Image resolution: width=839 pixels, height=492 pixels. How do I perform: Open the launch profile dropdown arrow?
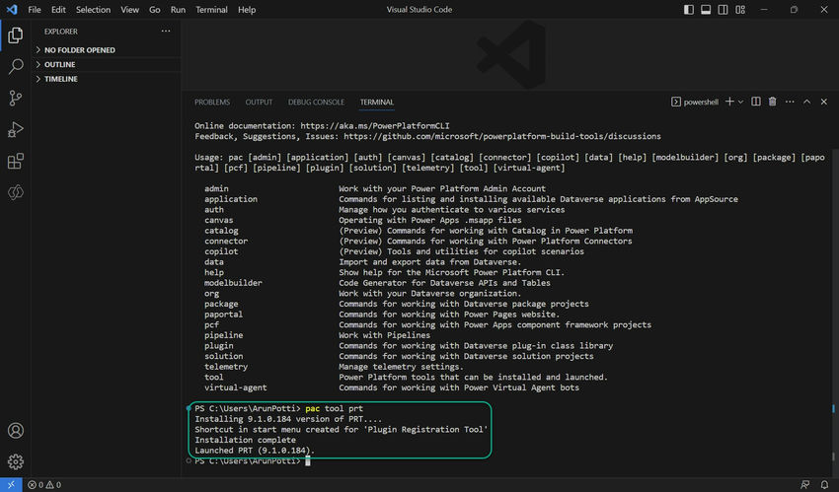[741, 102]
